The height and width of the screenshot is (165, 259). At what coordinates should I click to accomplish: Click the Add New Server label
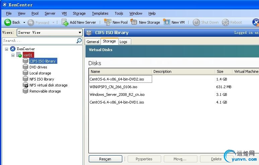(83, 22)
